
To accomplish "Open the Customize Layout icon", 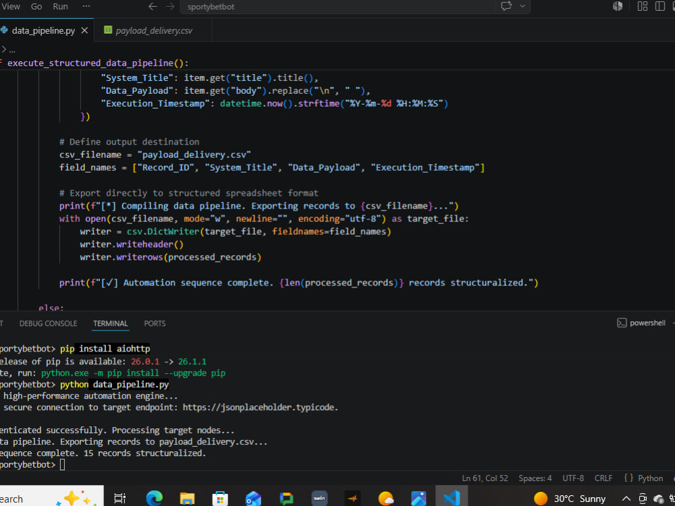I will point(643,6).
